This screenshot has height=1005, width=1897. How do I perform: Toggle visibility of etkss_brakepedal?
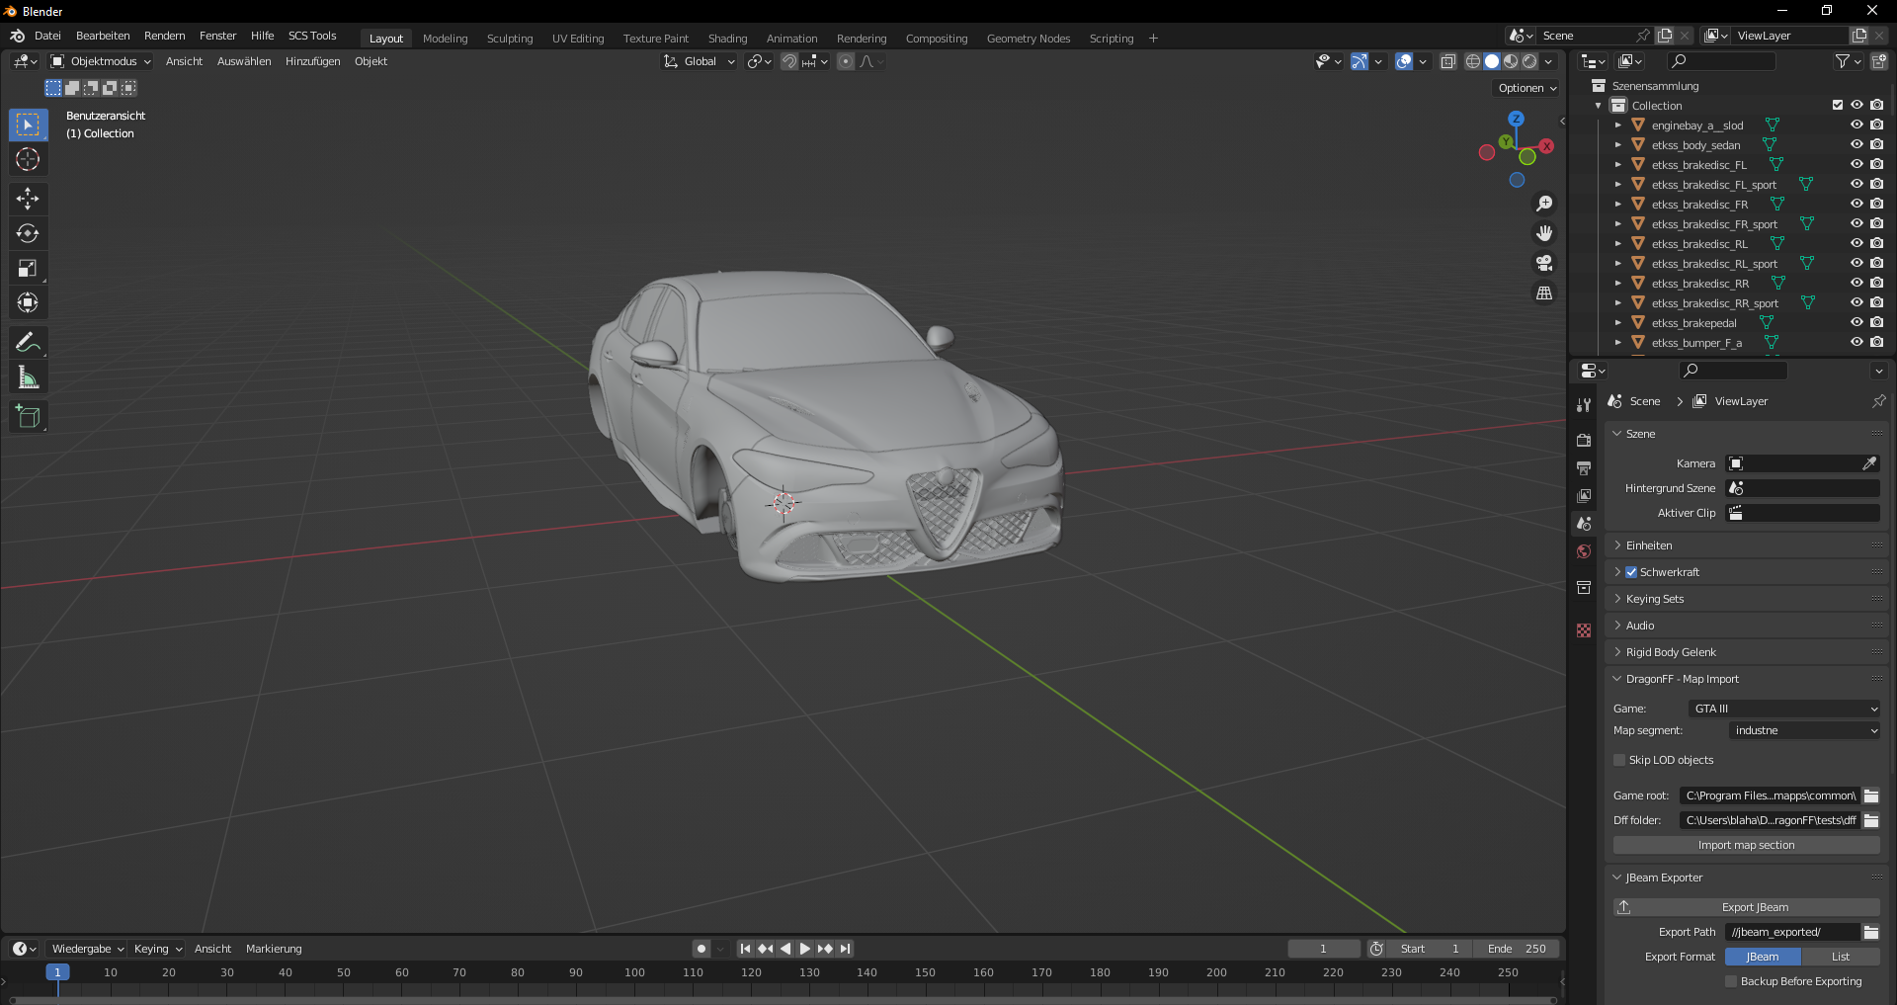[x=1856, y=322]
